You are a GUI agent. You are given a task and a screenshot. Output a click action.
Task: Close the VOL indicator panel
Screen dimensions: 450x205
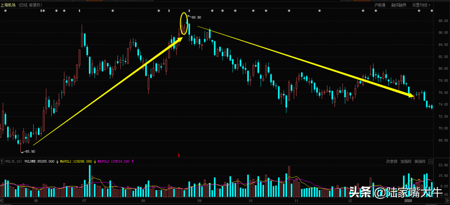[430, 161]
